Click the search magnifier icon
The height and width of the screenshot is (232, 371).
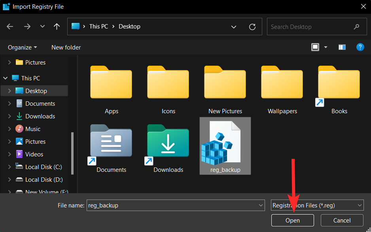tap(356, 27)
